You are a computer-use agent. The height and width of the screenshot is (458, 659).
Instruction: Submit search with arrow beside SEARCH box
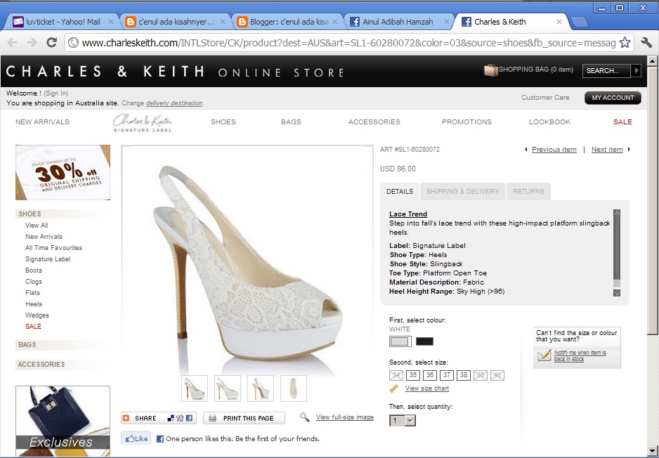pyautogui.click(x=636, y=70)
